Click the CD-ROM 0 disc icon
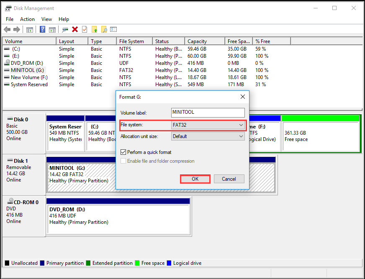365x279 pixels. click(x=10, y=201)
